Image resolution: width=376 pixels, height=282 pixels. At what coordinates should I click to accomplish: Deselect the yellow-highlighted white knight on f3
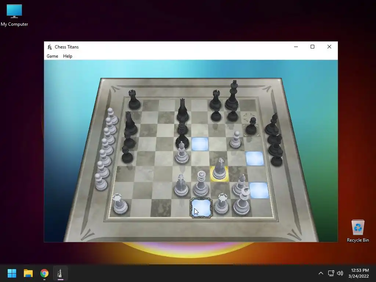pos(220,170)
